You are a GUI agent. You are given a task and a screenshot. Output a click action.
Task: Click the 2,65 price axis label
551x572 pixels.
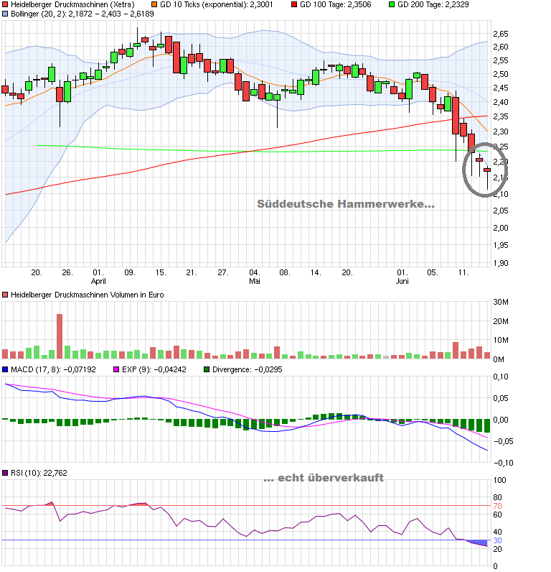pyautogui.click(x=501, y=34)
